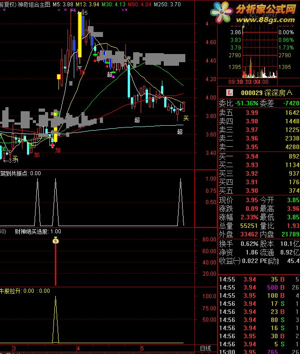Select the 卖五 3.99 order row

pyautogui.click(x=259, y=113)
